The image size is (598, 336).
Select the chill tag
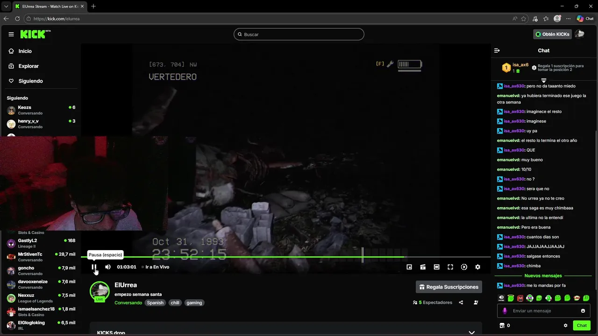pyautogui.click(x=175, y=302)
